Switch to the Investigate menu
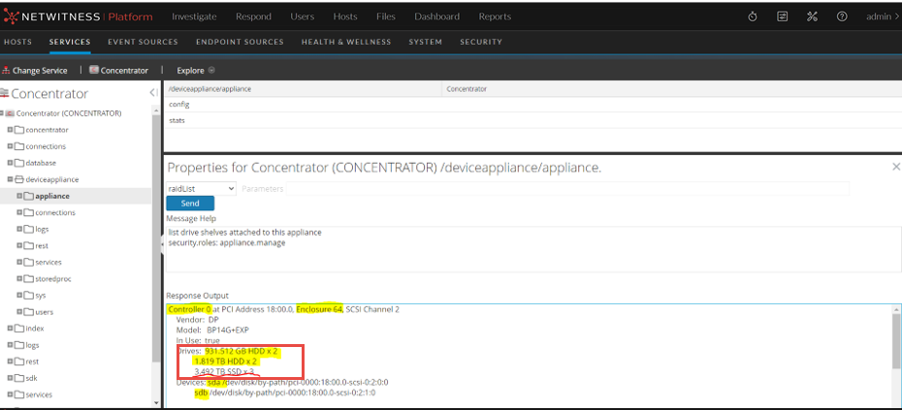Viewport: 902px width, 410px height. coord(194,16)
